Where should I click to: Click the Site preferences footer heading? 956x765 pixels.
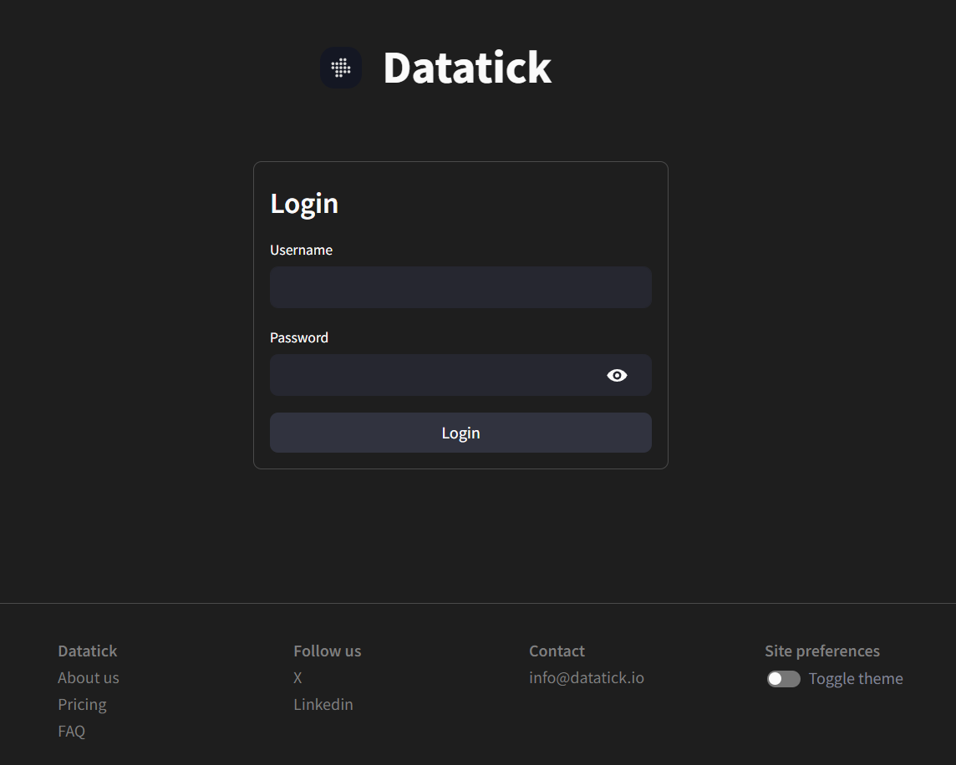821,651
